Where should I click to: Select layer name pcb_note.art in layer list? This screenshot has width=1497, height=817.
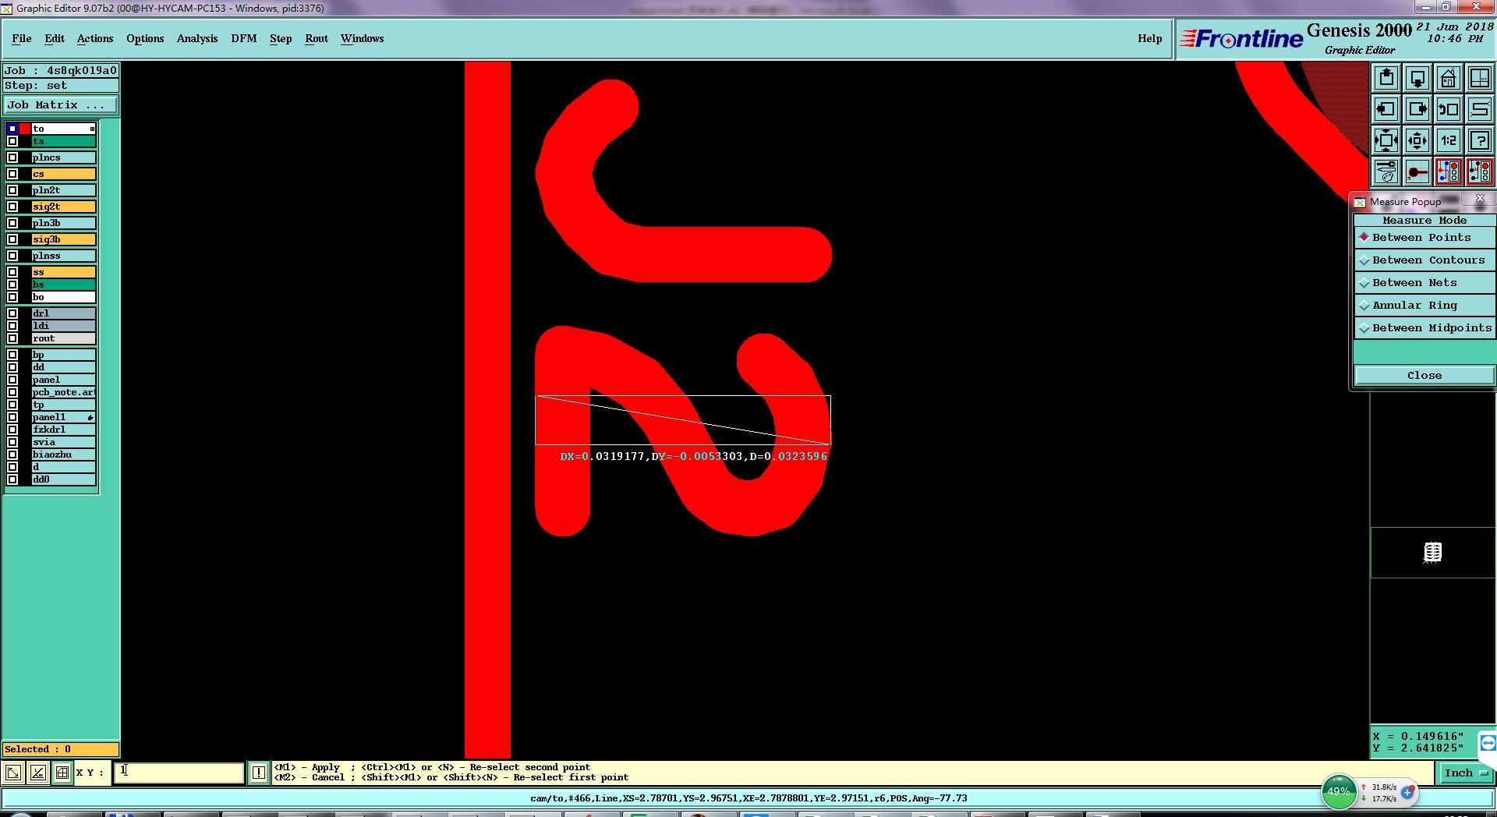click(64, 392)
